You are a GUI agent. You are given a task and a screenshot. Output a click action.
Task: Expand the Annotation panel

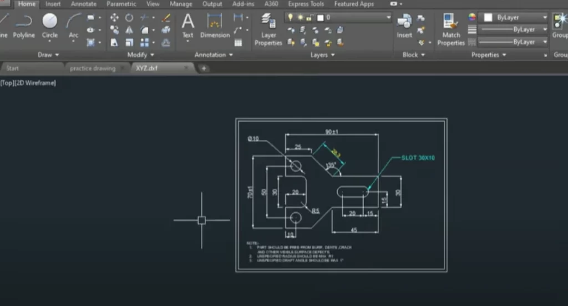point(214,55)
